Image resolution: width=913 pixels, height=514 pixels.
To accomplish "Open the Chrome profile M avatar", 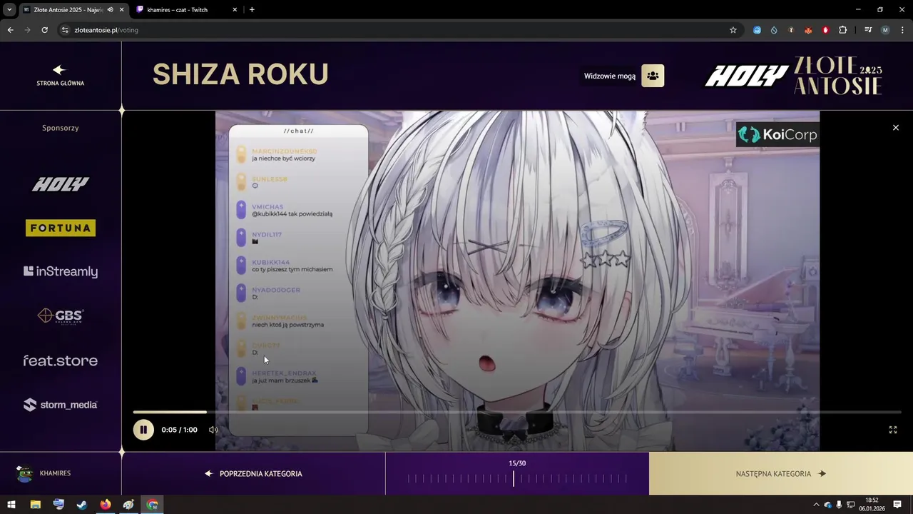I will pos(885,30).
